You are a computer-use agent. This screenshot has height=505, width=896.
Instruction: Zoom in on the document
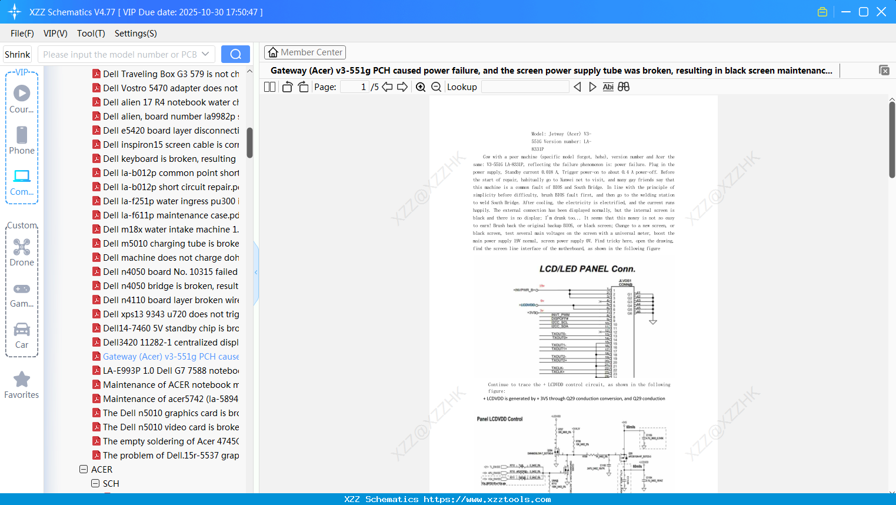point(421,87)
